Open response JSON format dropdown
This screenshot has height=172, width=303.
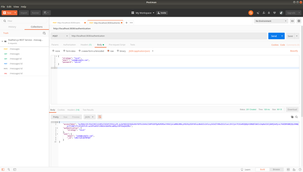[89, 117]
